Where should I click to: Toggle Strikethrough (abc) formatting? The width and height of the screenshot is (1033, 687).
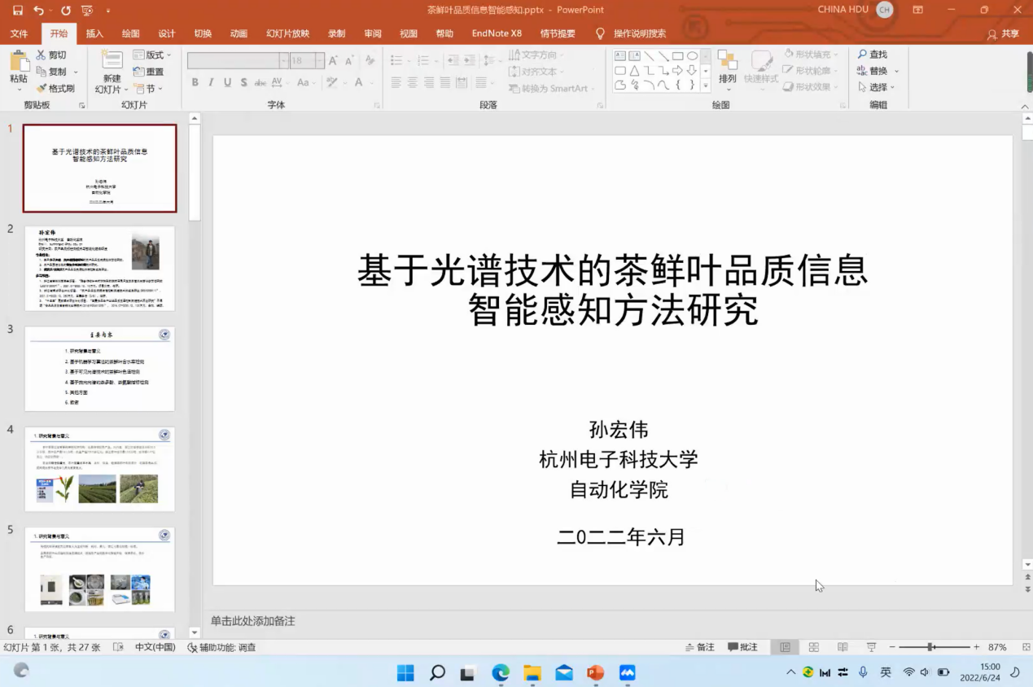260,82
